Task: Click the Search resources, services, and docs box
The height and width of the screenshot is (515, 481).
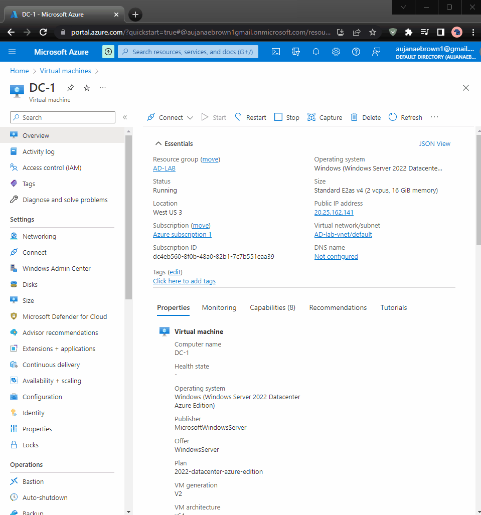Action: pyautogui.click(x=188, y=52)
